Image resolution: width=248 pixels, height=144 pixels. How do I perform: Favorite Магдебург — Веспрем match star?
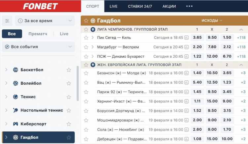(86, 47)
